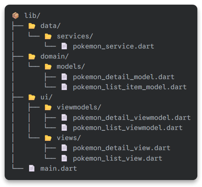Viewport: 202px width, 187px height.
Task: Click the file icon beside pokemon_list_view.dart
Action: click(x=64, y=158)
